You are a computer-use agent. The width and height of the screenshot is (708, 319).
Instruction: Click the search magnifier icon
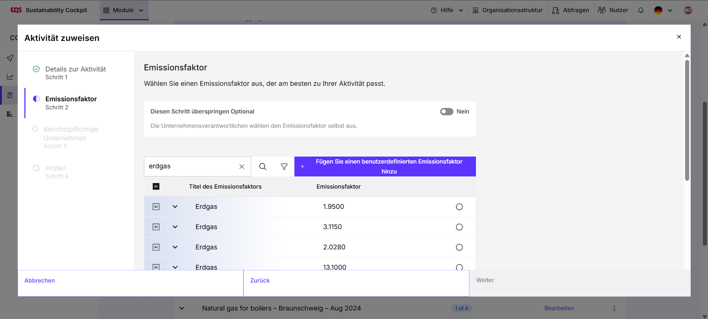click(263, 166)
